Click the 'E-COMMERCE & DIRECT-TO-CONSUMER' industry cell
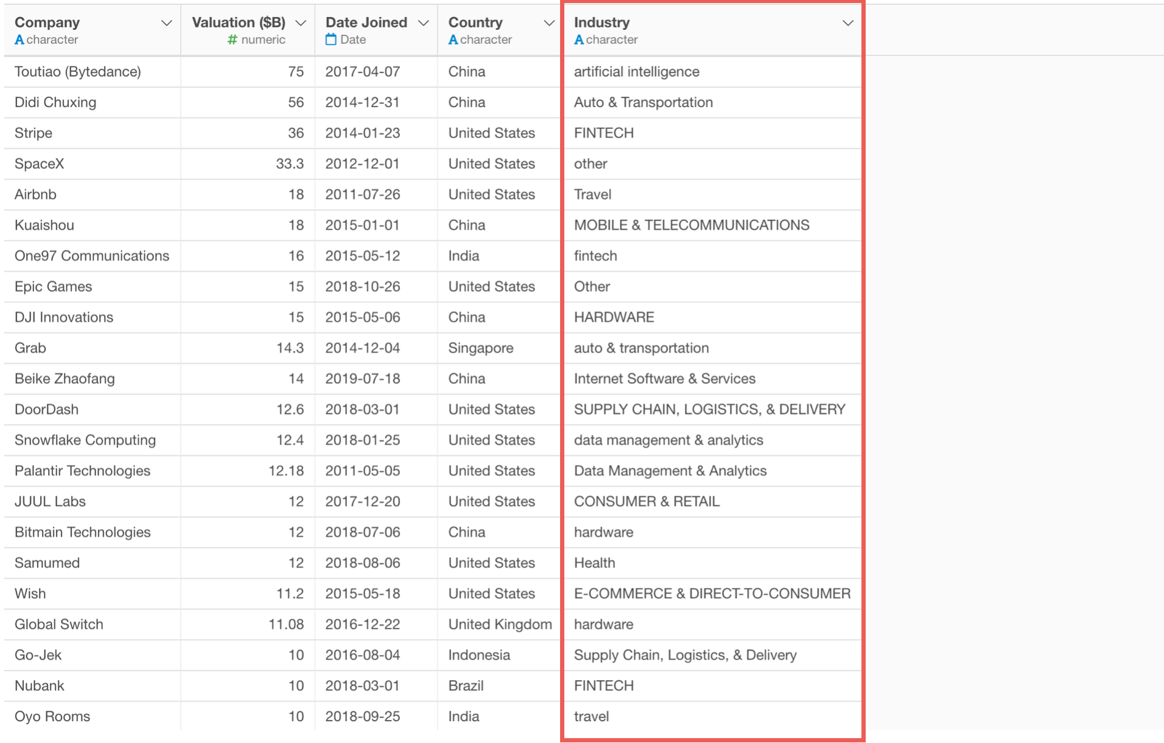The height and width of the screenshot is (743, 1164). 712,594
